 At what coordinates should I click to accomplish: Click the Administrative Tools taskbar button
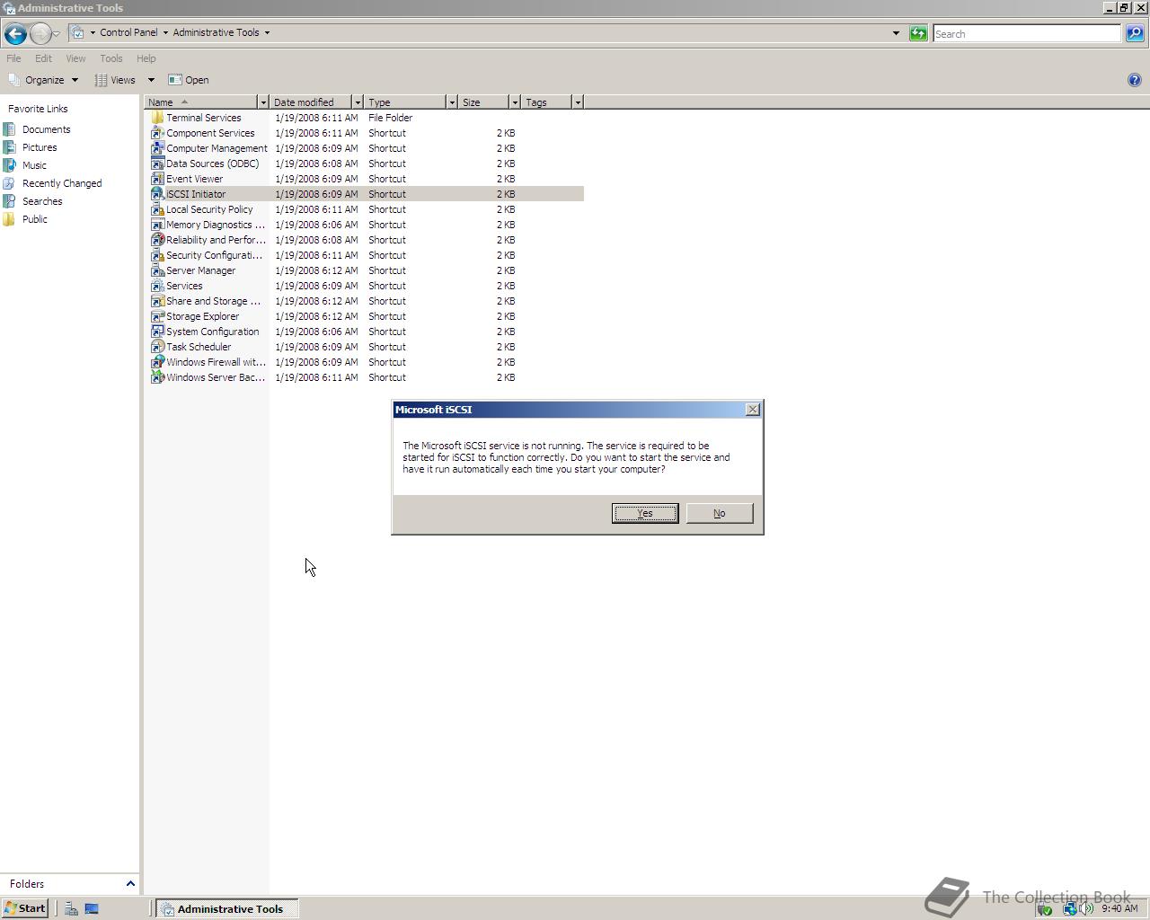[227, 908]
